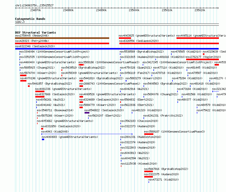Open esv2666743 (1000GenomesConsortiumPhase1) label
The width and height of the screenshot is (226, 192).
click(x=110, y=84)
